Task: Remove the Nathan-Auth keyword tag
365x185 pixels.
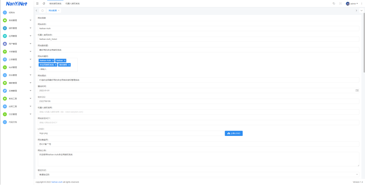Action: click(53, 60)
